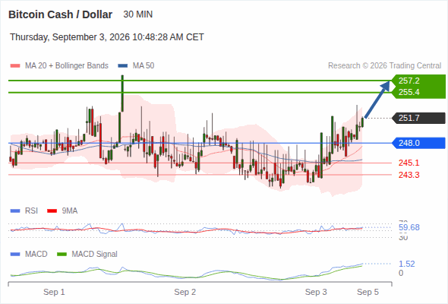
Task: Click the Sep 2 axis label
Action: pyautogui.click(x=185, y=292)
